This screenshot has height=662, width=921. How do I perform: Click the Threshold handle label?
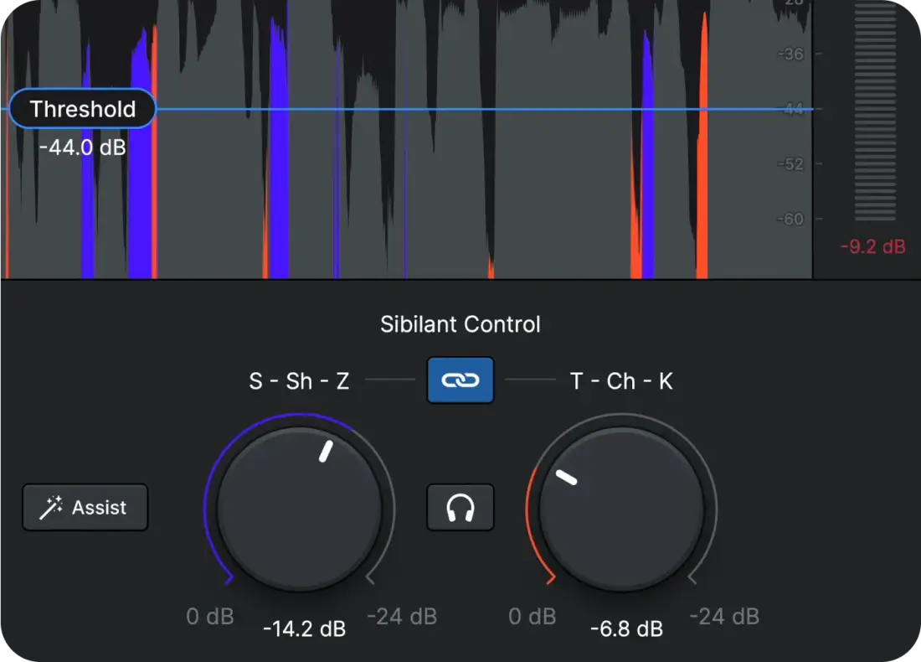(x=83, y=109)
